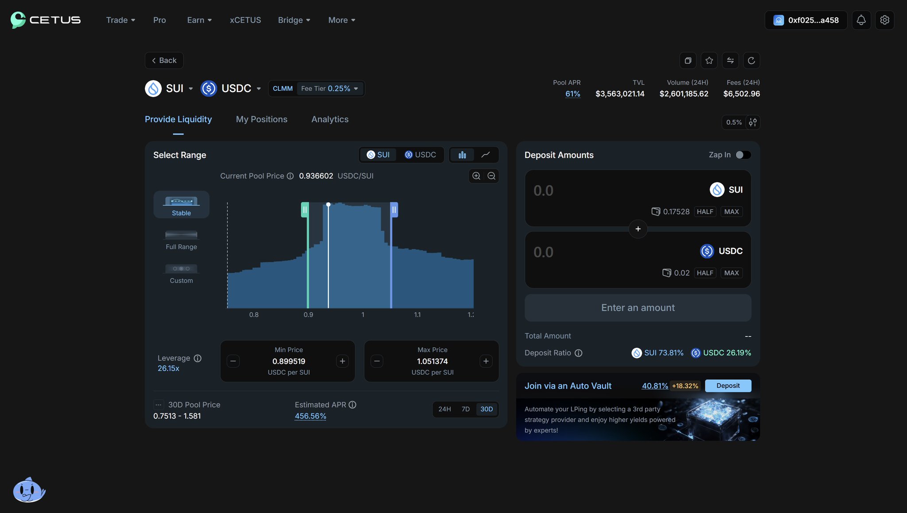907x513 pixels.
Task: Open the Analytics tab
Action: pos(330,120)
